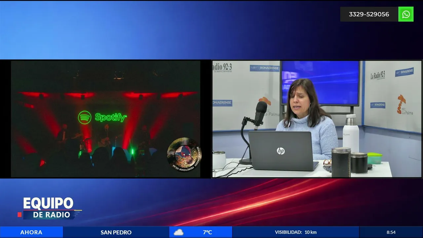Click the Equipo de Radio show logo
Image resolution: width=423 pixels, height=238 pixels.
50,208
